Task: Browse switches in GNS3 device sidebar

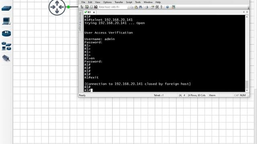Action: [x=6, y=8]
